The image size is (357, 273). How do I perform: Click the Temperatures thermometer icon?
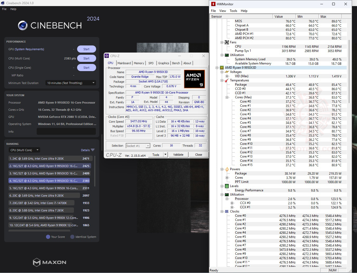click(227, 80)
